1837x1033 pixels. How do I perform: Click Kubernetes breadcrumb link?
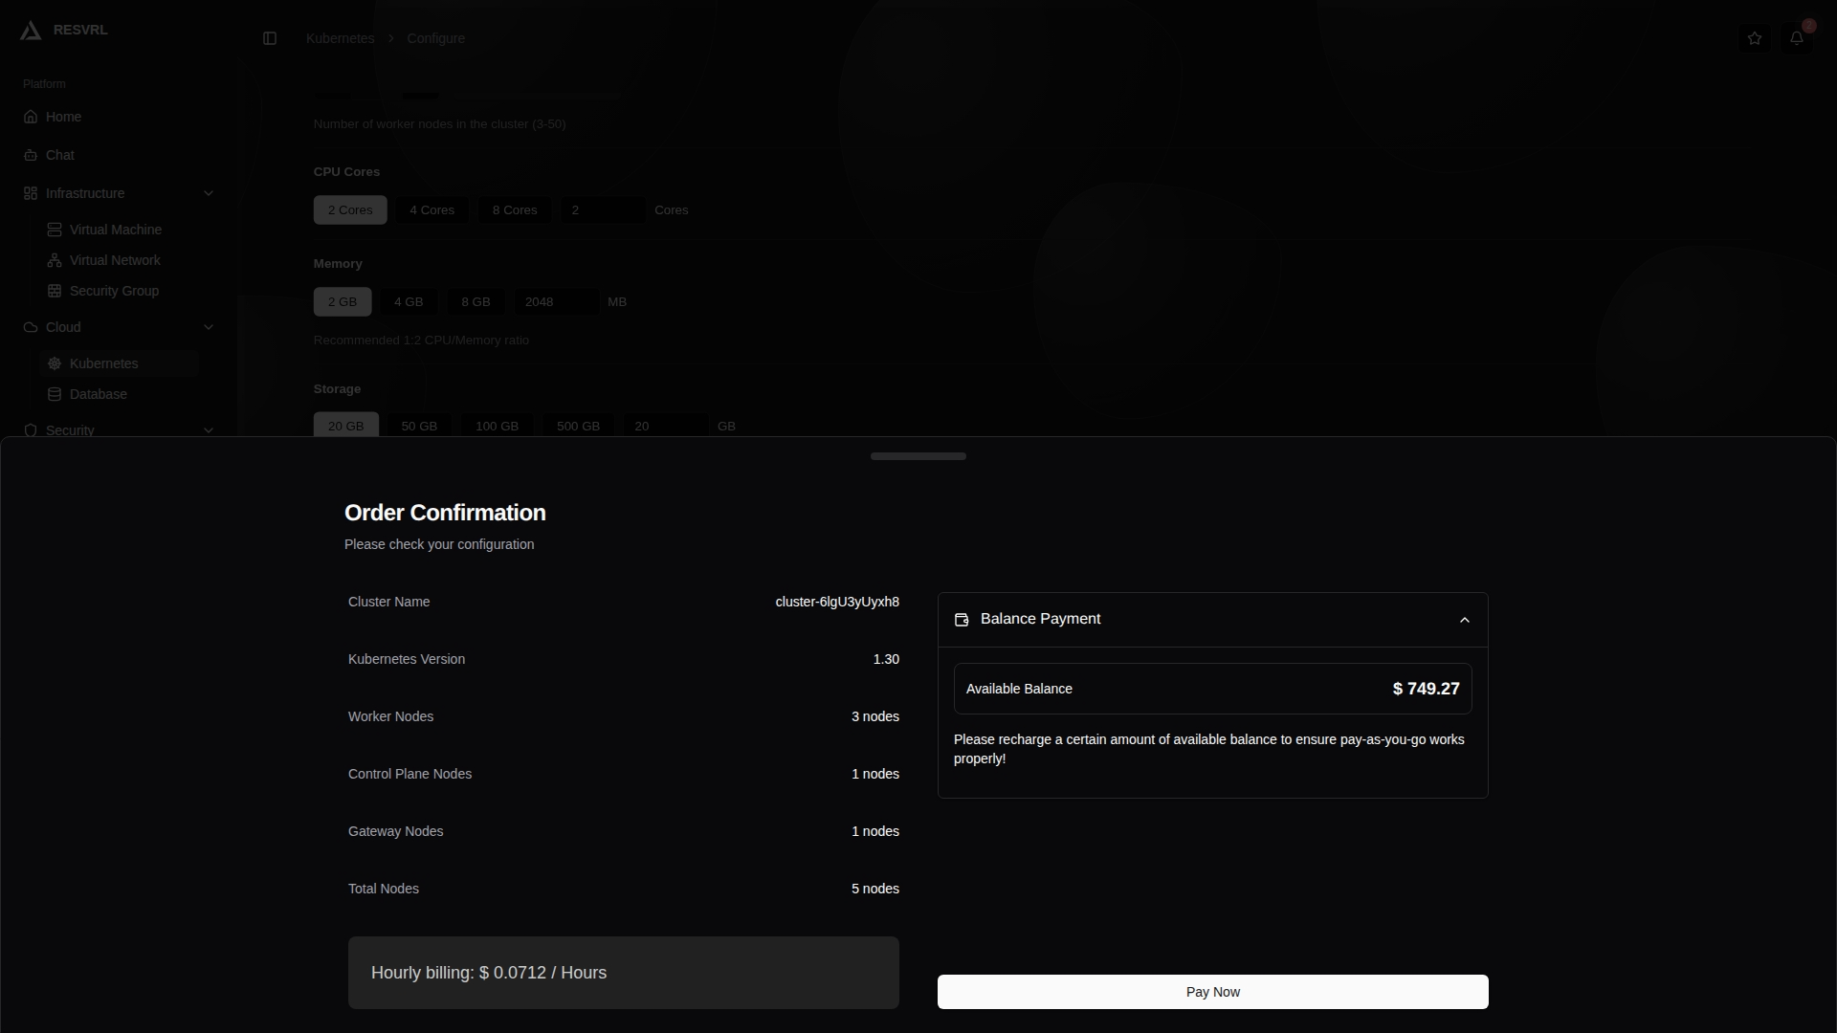click(x=340, y=38)
